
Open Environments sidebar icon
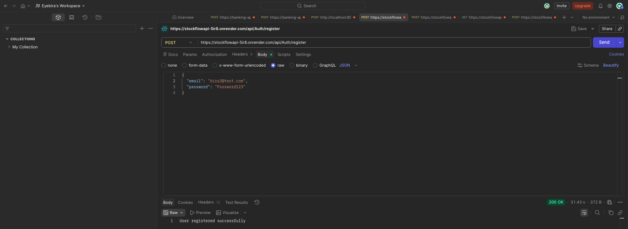pos(72,17)
